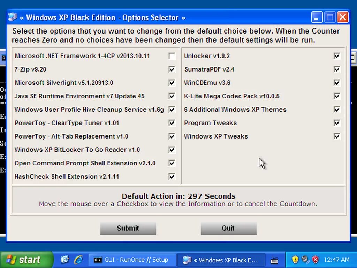Click the Unlocker v1.9.2 label text
Screen dimensions: 357x268
(207, 56)
